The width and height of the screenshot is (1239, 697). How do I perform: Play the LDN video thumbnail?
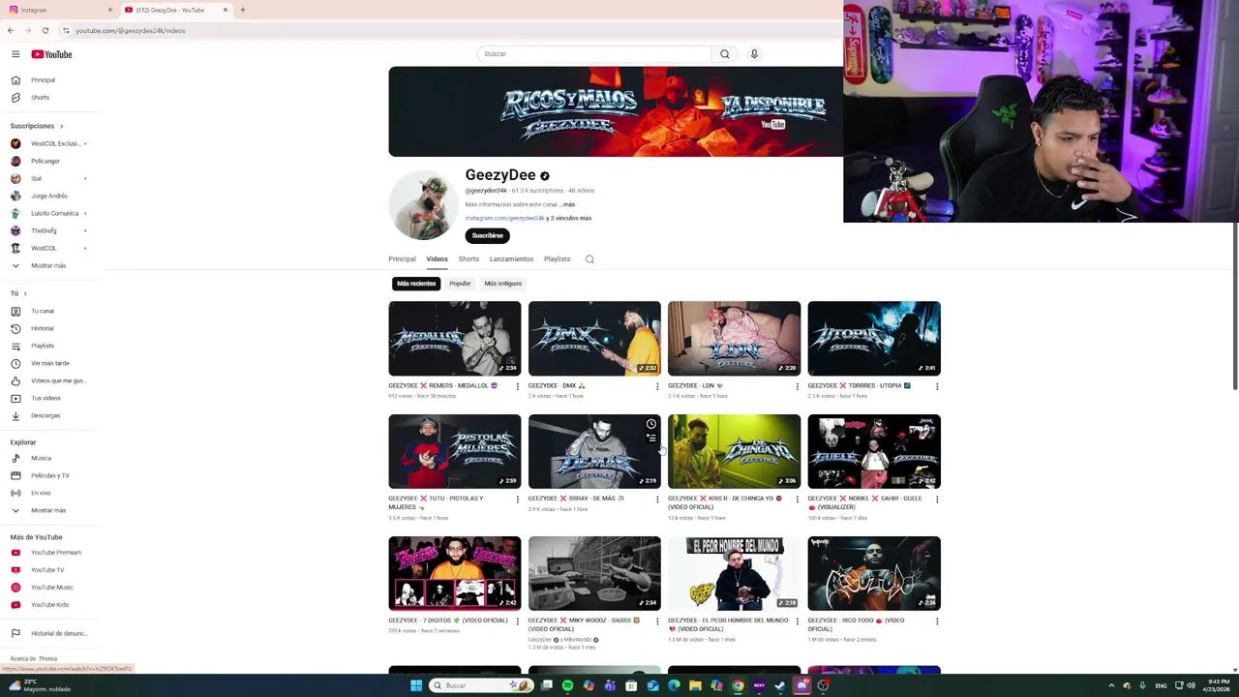pyautogui.click(x=734, y=338)
